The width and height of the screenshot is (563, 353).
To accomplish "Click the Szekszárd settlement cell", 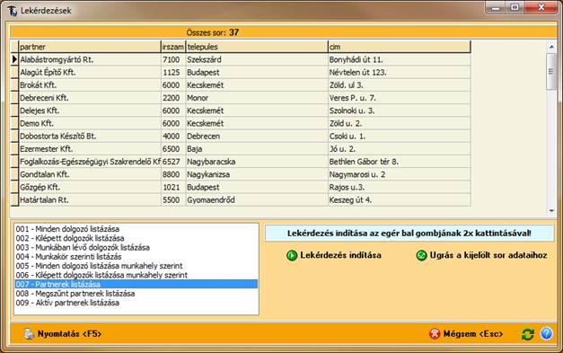I will pos(257,59).
